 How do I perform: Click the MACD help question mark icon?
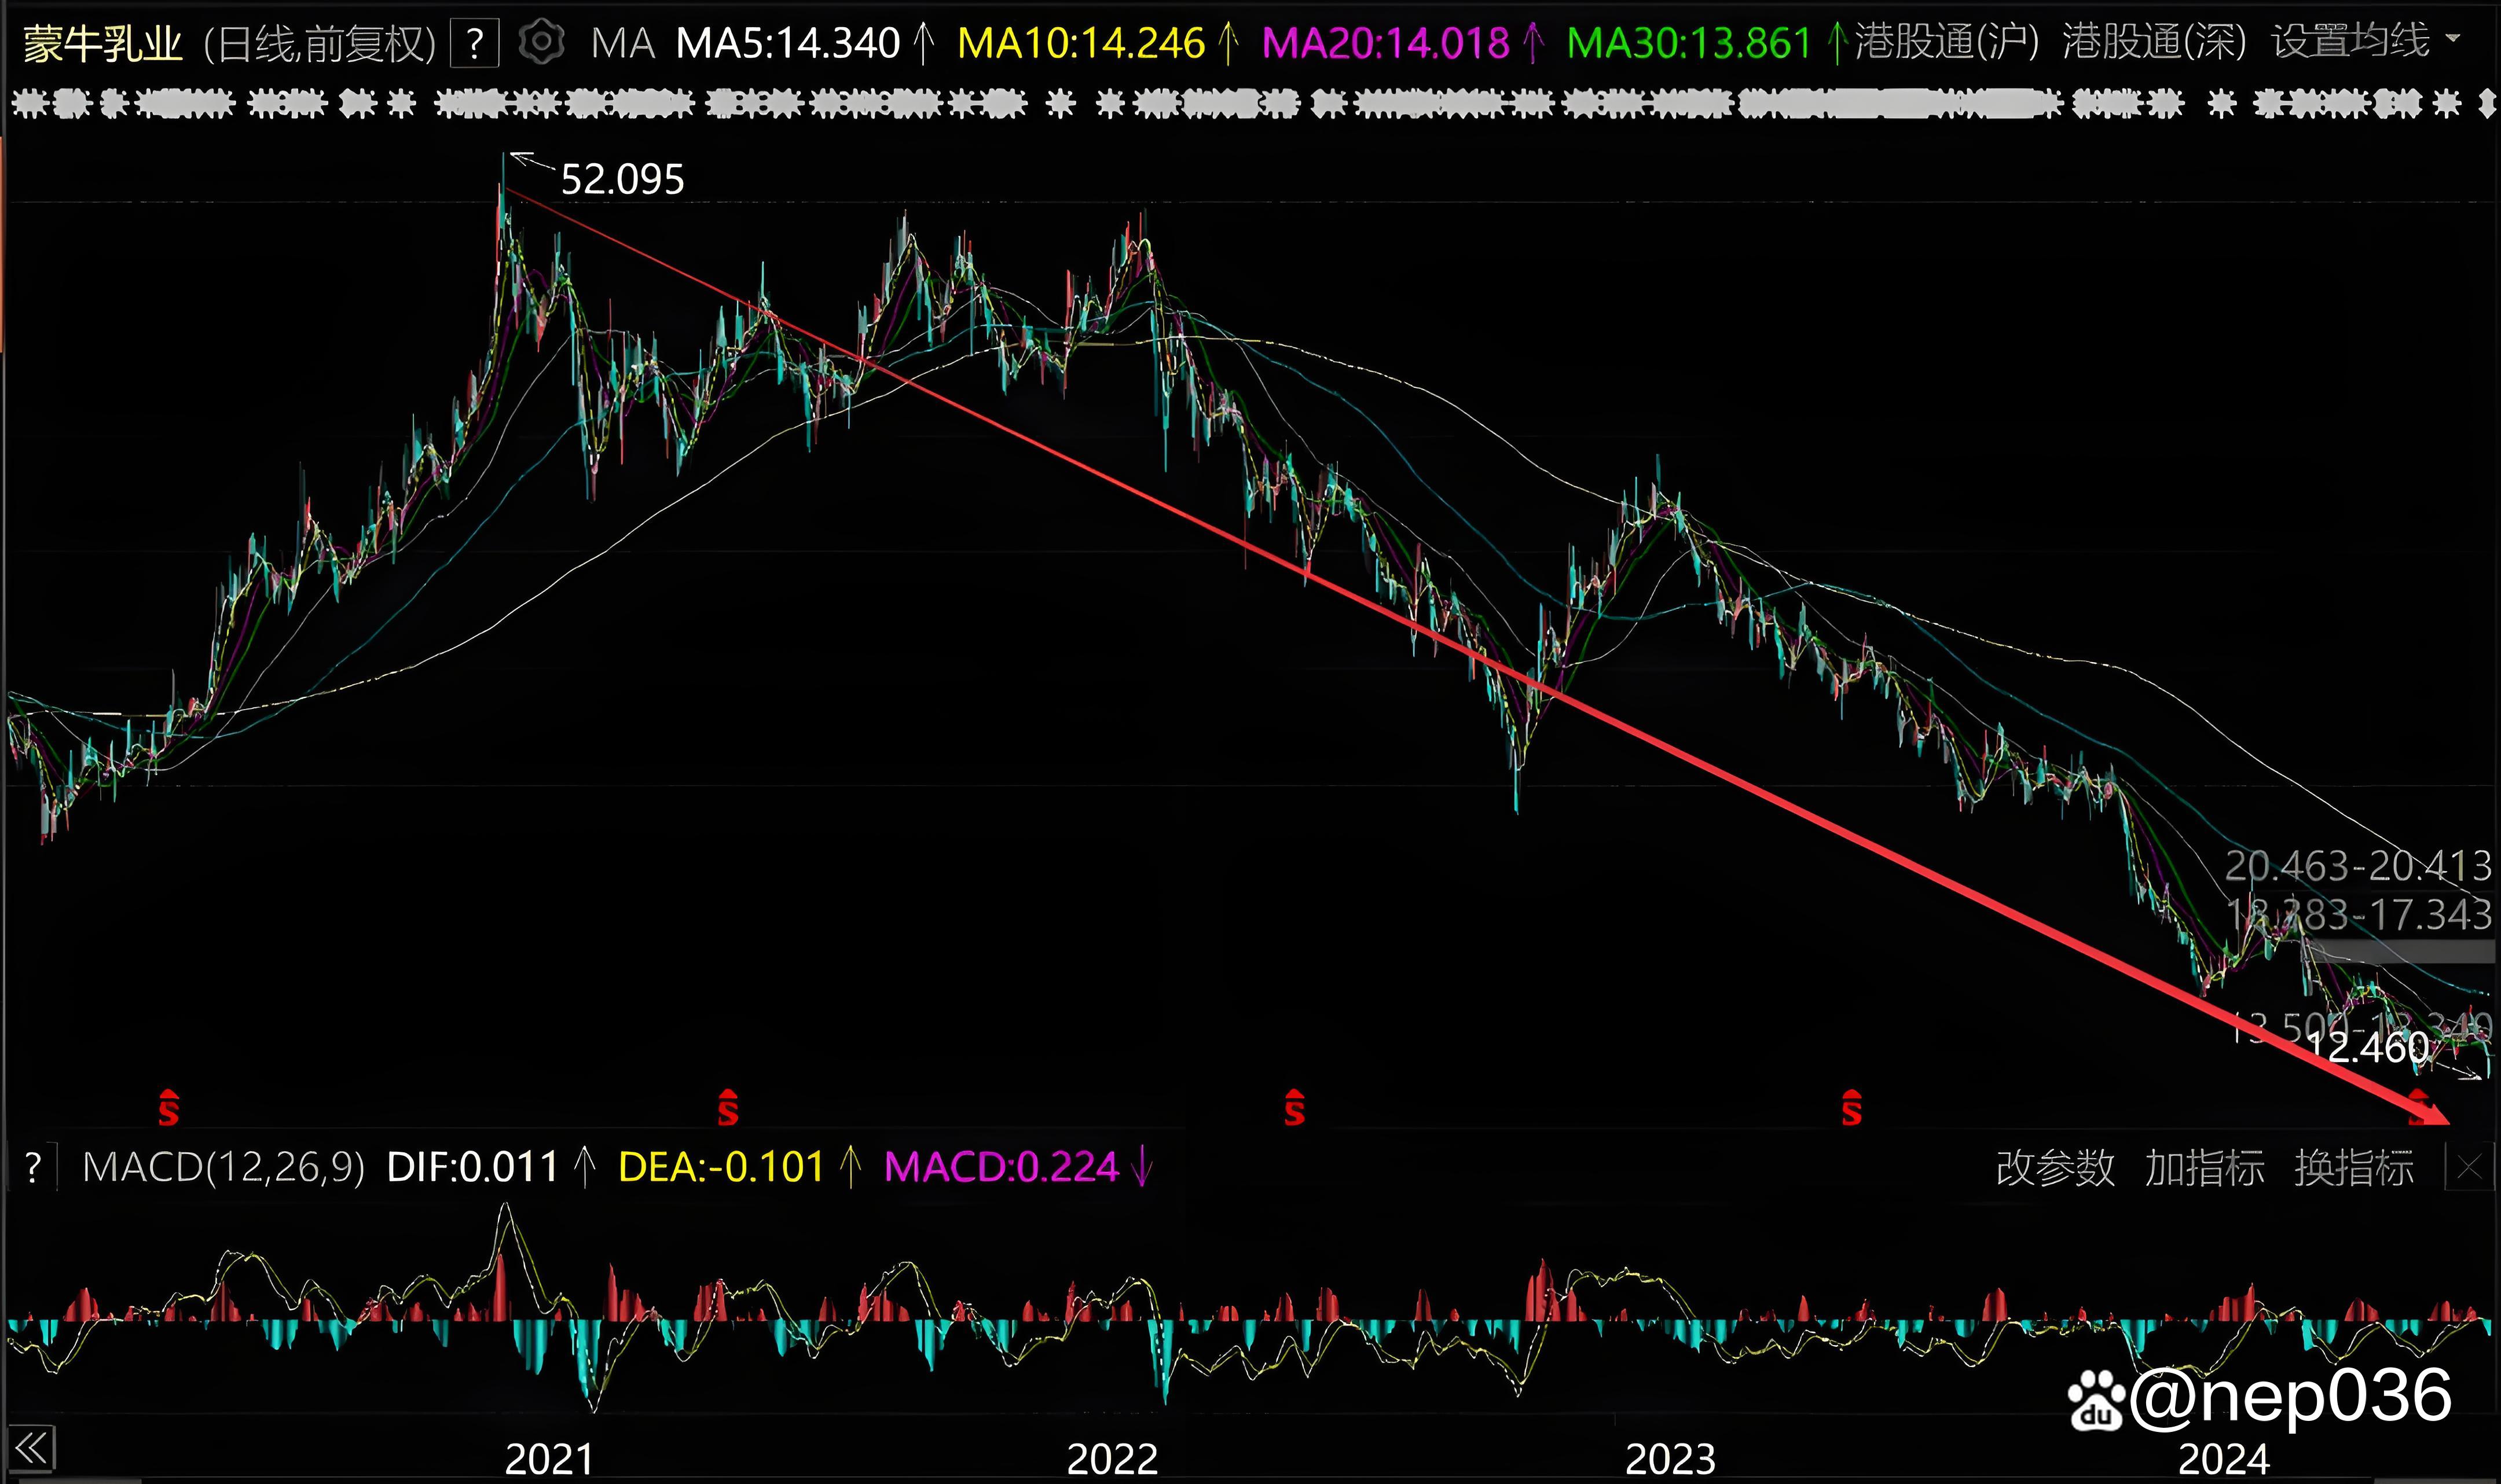tap(33, 1168)
